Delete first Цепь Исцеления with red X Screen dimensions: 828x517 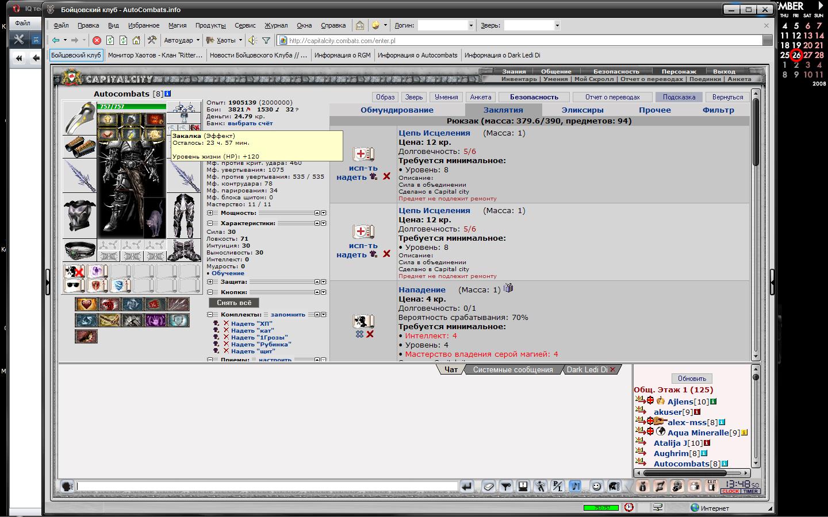pyautogui.click(x=386, y=176)
